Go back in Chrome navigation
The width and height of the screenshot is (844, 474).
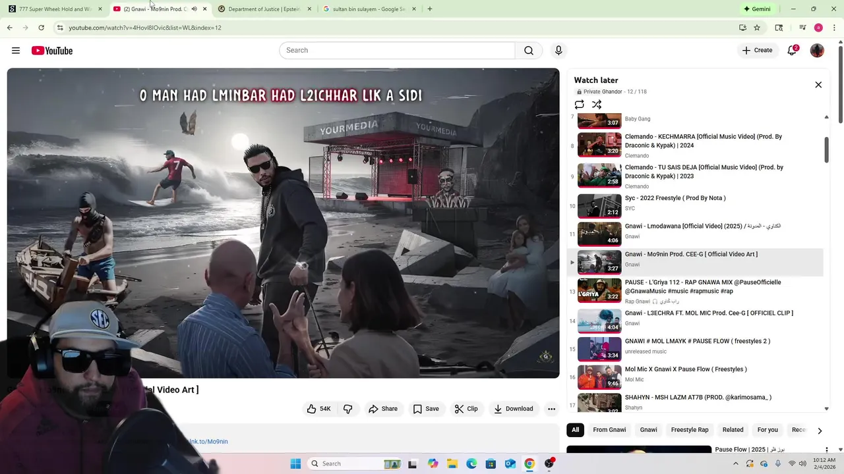9,28
